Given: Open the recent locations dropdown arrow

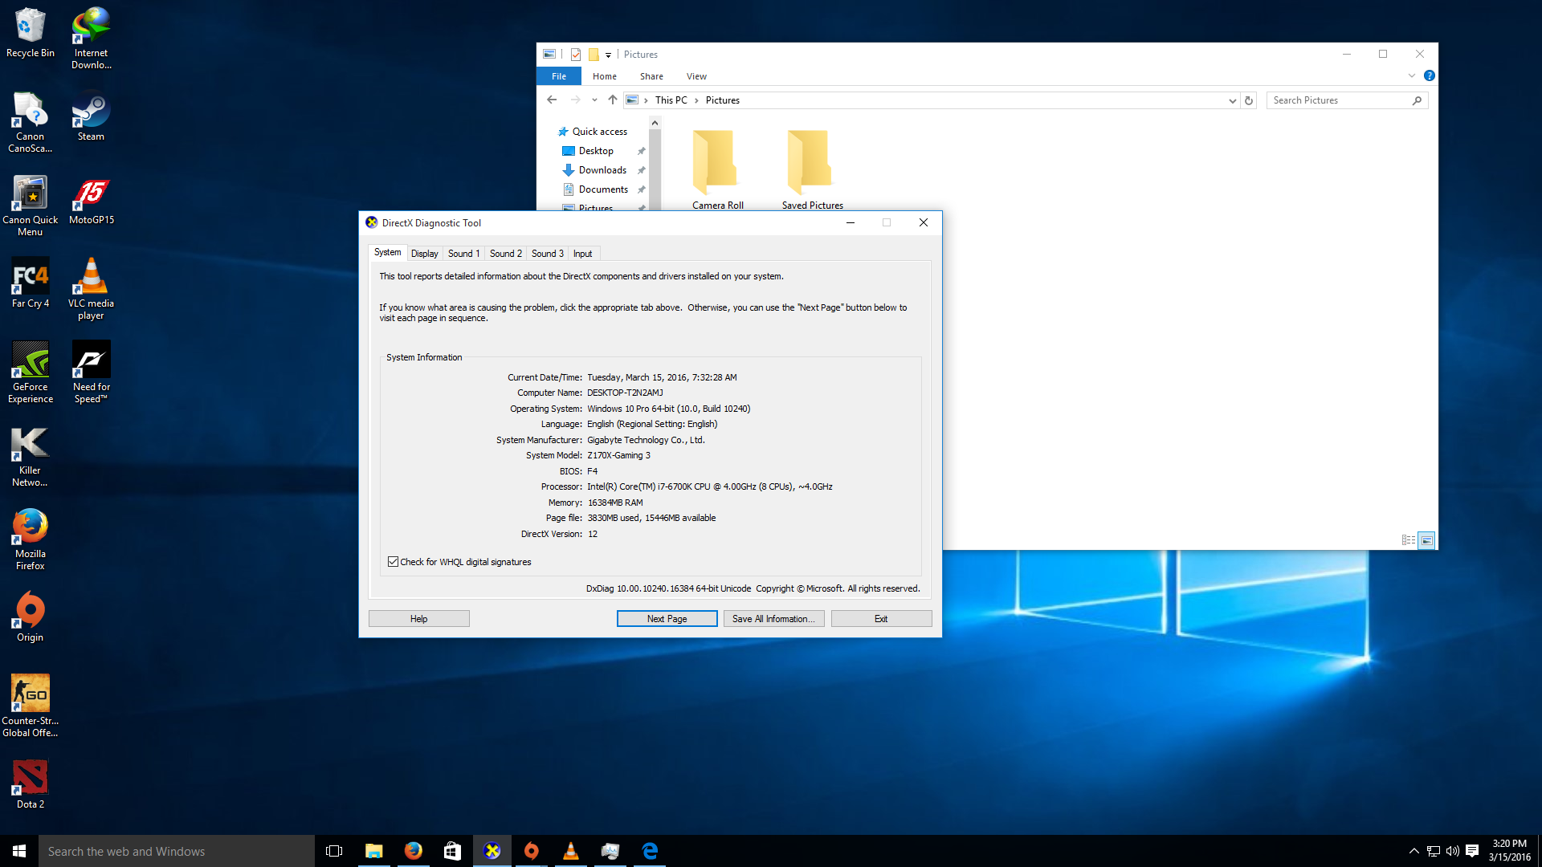Looking at the screenshot, I should [x=594, y=100].
